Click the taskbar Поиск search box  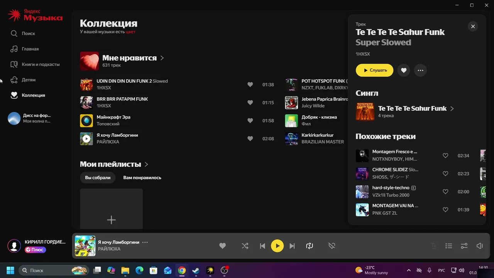53,270
